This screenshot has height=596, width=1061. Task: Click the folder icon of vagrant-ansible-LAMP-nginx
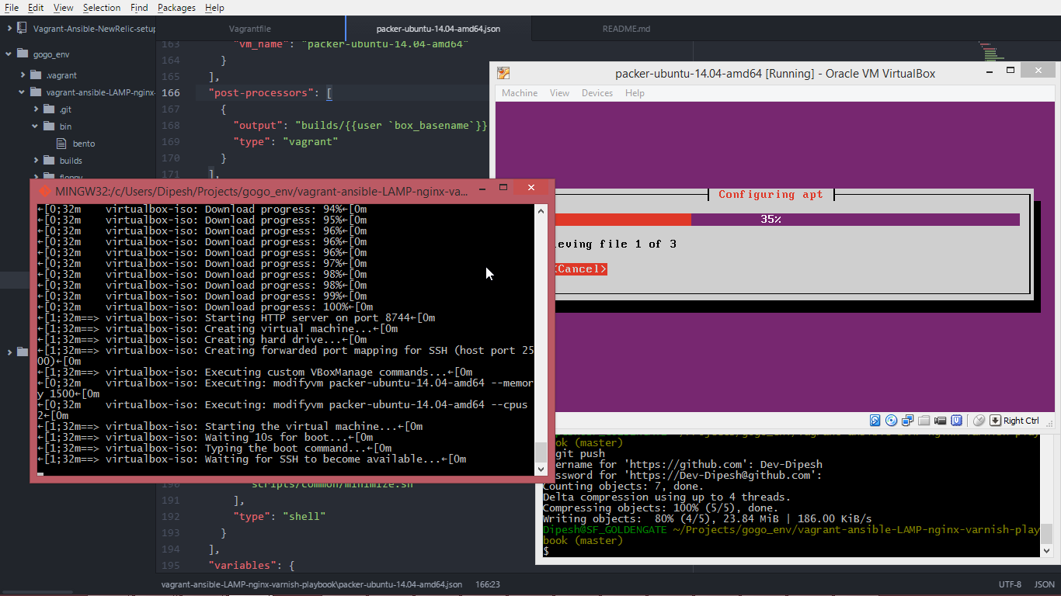tap(36, 92)
